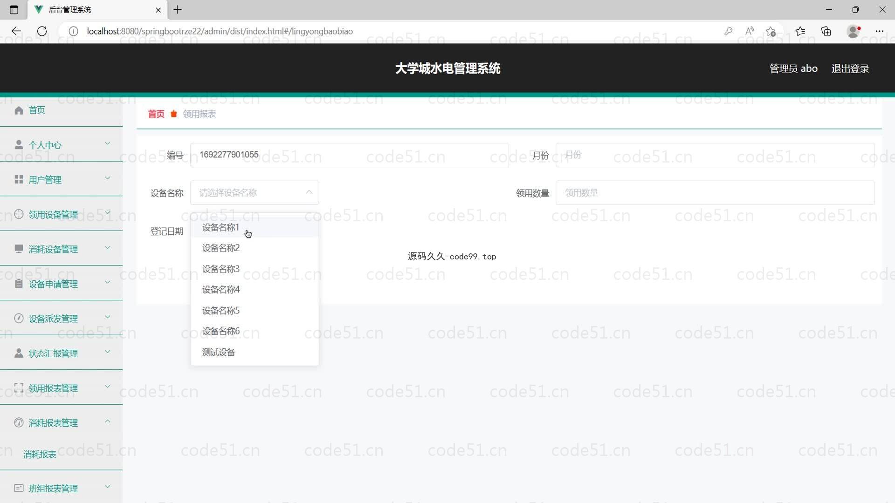Click the 领用报表 breadcrumb text
895x503 pixels.
point(200,114)
